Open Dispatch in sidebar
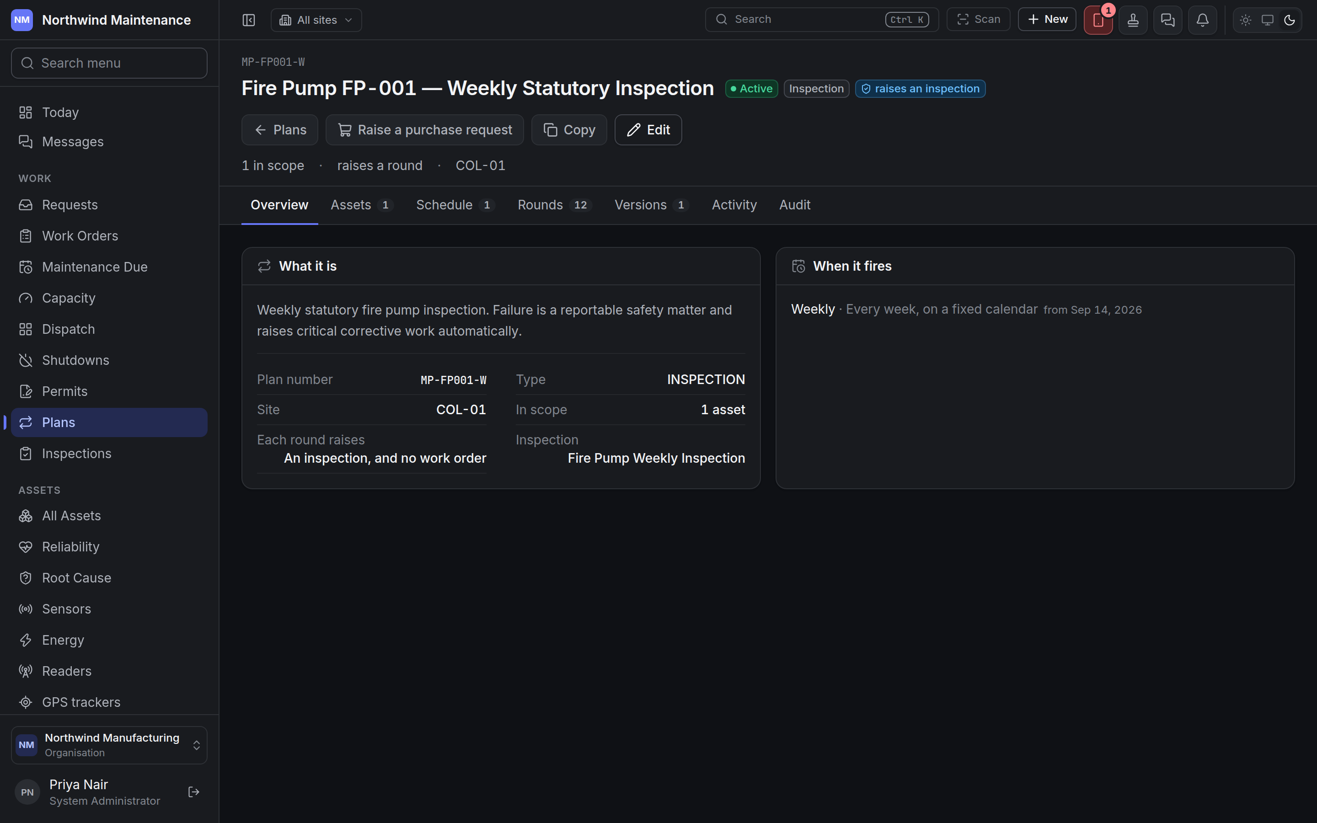Image resolution: width=1317 pixels, height=823 pixels. pos(109,329)
